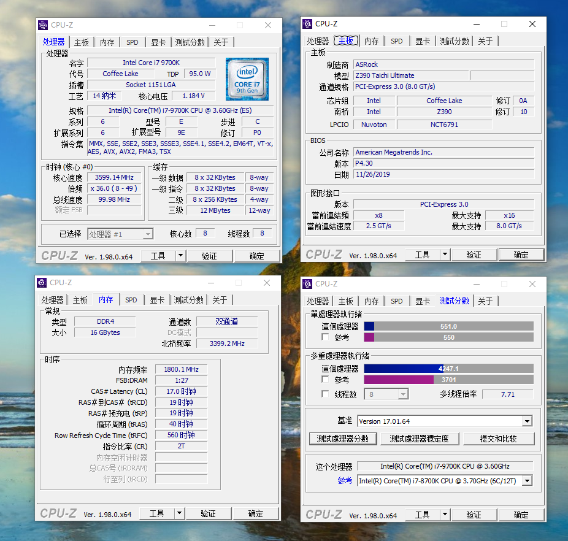Open the 显卡 tab in mainboard window

coord(423,41)
